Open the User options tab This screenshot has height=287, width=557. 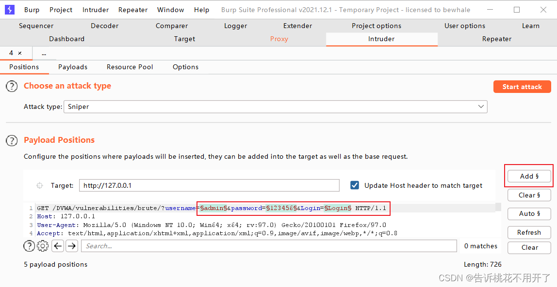pyautogui.click(x=465, y=26)
